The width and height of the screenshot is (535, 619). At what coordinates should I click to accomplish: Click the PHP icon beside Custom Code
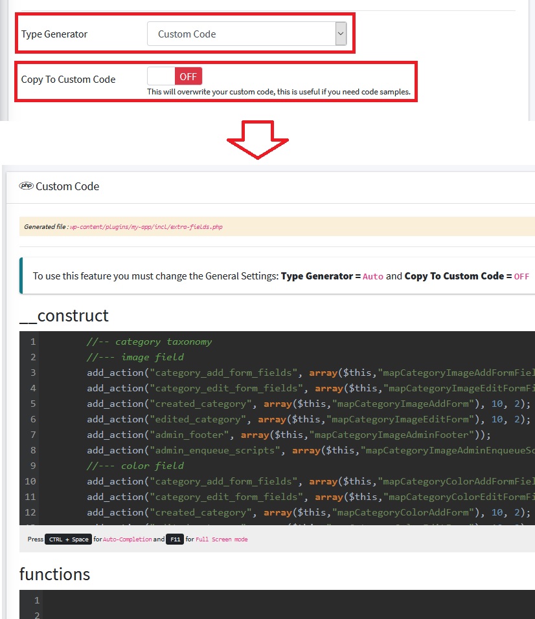coord(27,186)
